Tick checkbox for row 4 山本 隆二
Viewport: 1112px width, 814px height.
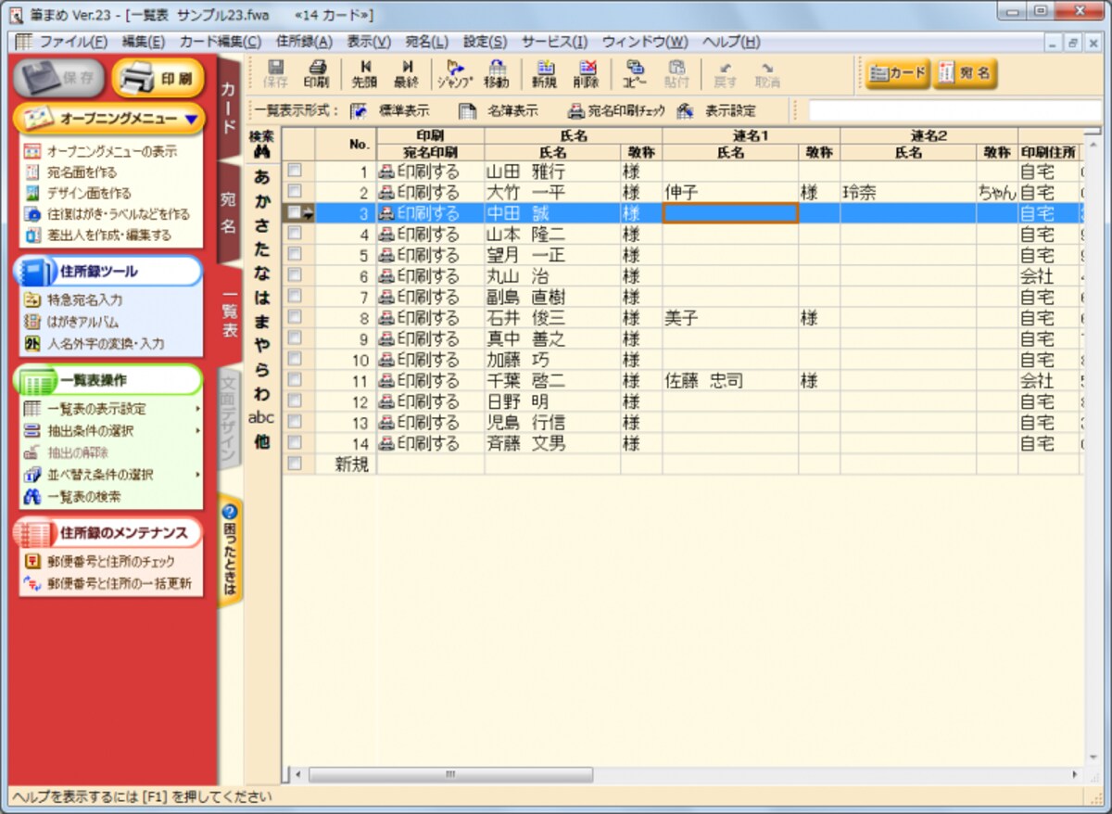(295, 233)
